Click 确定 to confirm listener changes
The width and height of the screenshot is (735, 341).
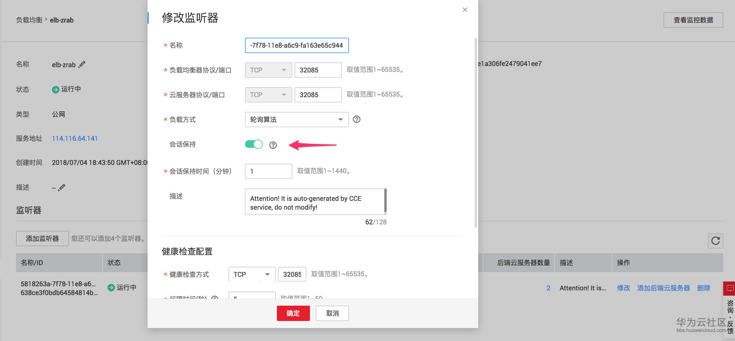[x=293, y=313]
